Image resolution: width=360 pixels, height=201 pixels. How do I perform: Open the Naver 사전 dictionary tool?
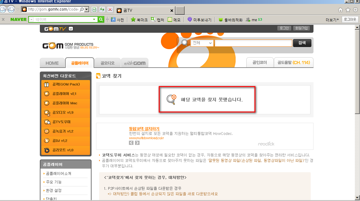click(118, 20)
